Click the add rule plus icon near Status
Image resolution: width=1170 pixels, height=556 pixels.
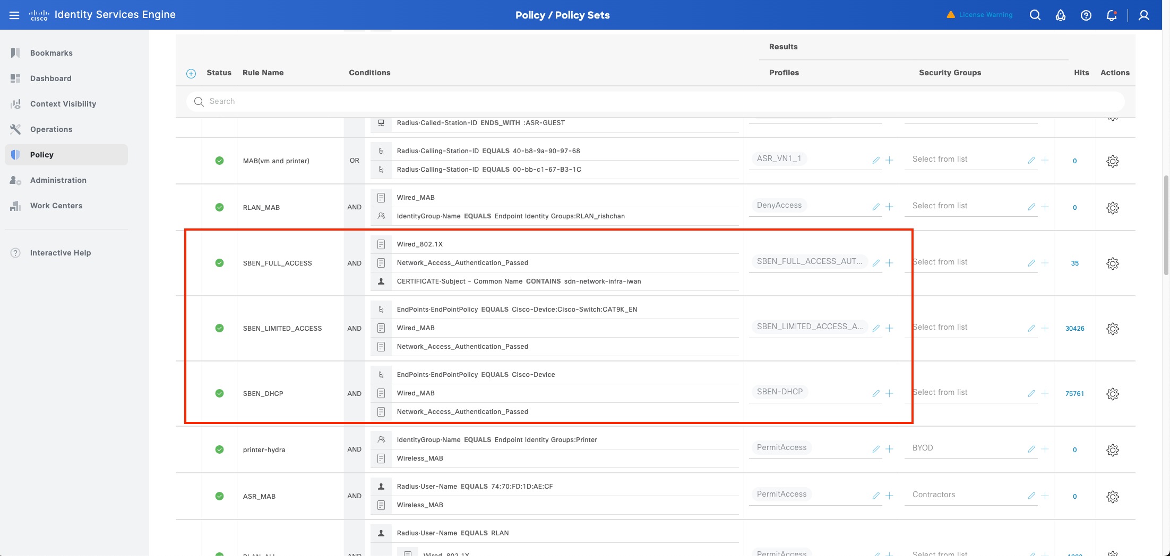pos(191,74)
